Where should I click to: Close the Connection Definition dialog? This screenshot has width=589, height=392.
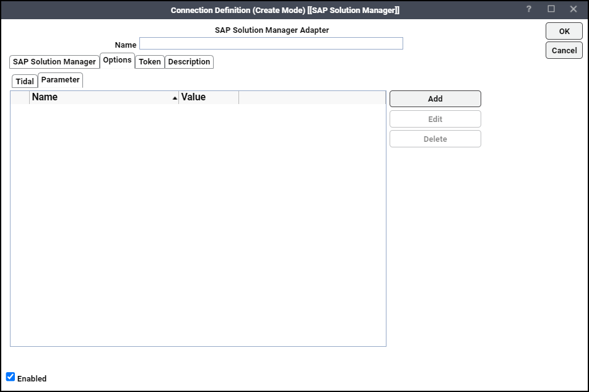point(574,9)
